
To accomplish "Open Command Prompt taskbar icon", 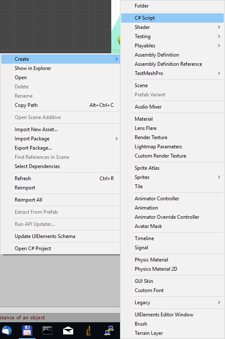I will point(47,330).
